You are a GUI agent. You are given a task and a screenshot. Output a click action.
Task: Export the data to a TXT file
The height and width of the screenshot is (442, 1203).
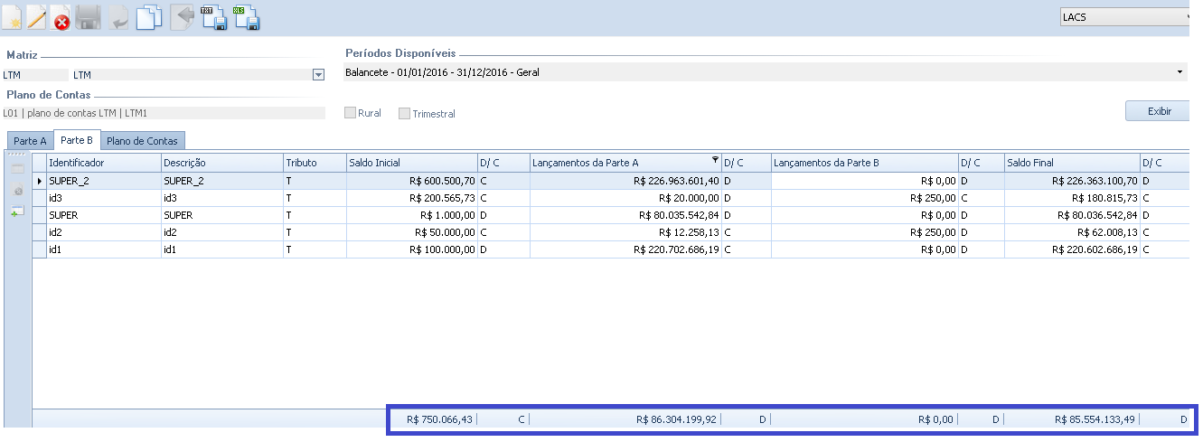coord(213,17)
